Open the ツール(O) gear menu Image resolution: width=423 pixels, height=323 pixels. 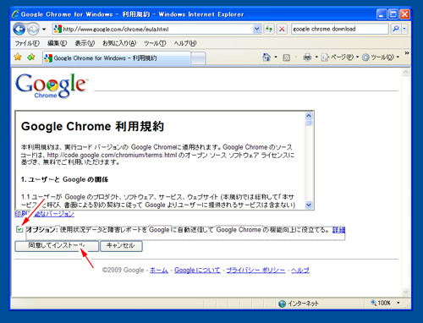click(381, 57)
